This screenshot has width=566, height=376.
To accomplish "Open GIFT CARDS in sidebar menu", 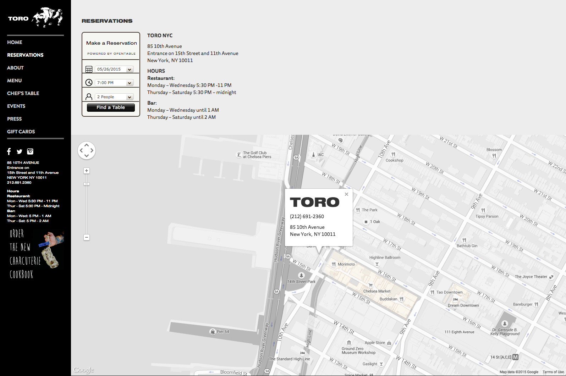I will 21,132.
